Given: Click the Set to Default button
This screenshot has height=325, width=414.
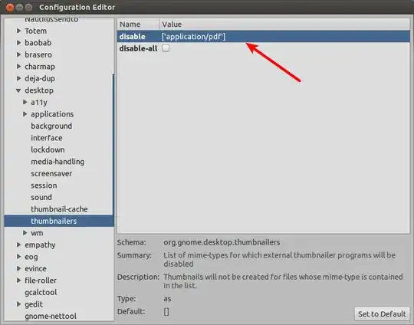Looking at the screenshot, I should (382, 314).
